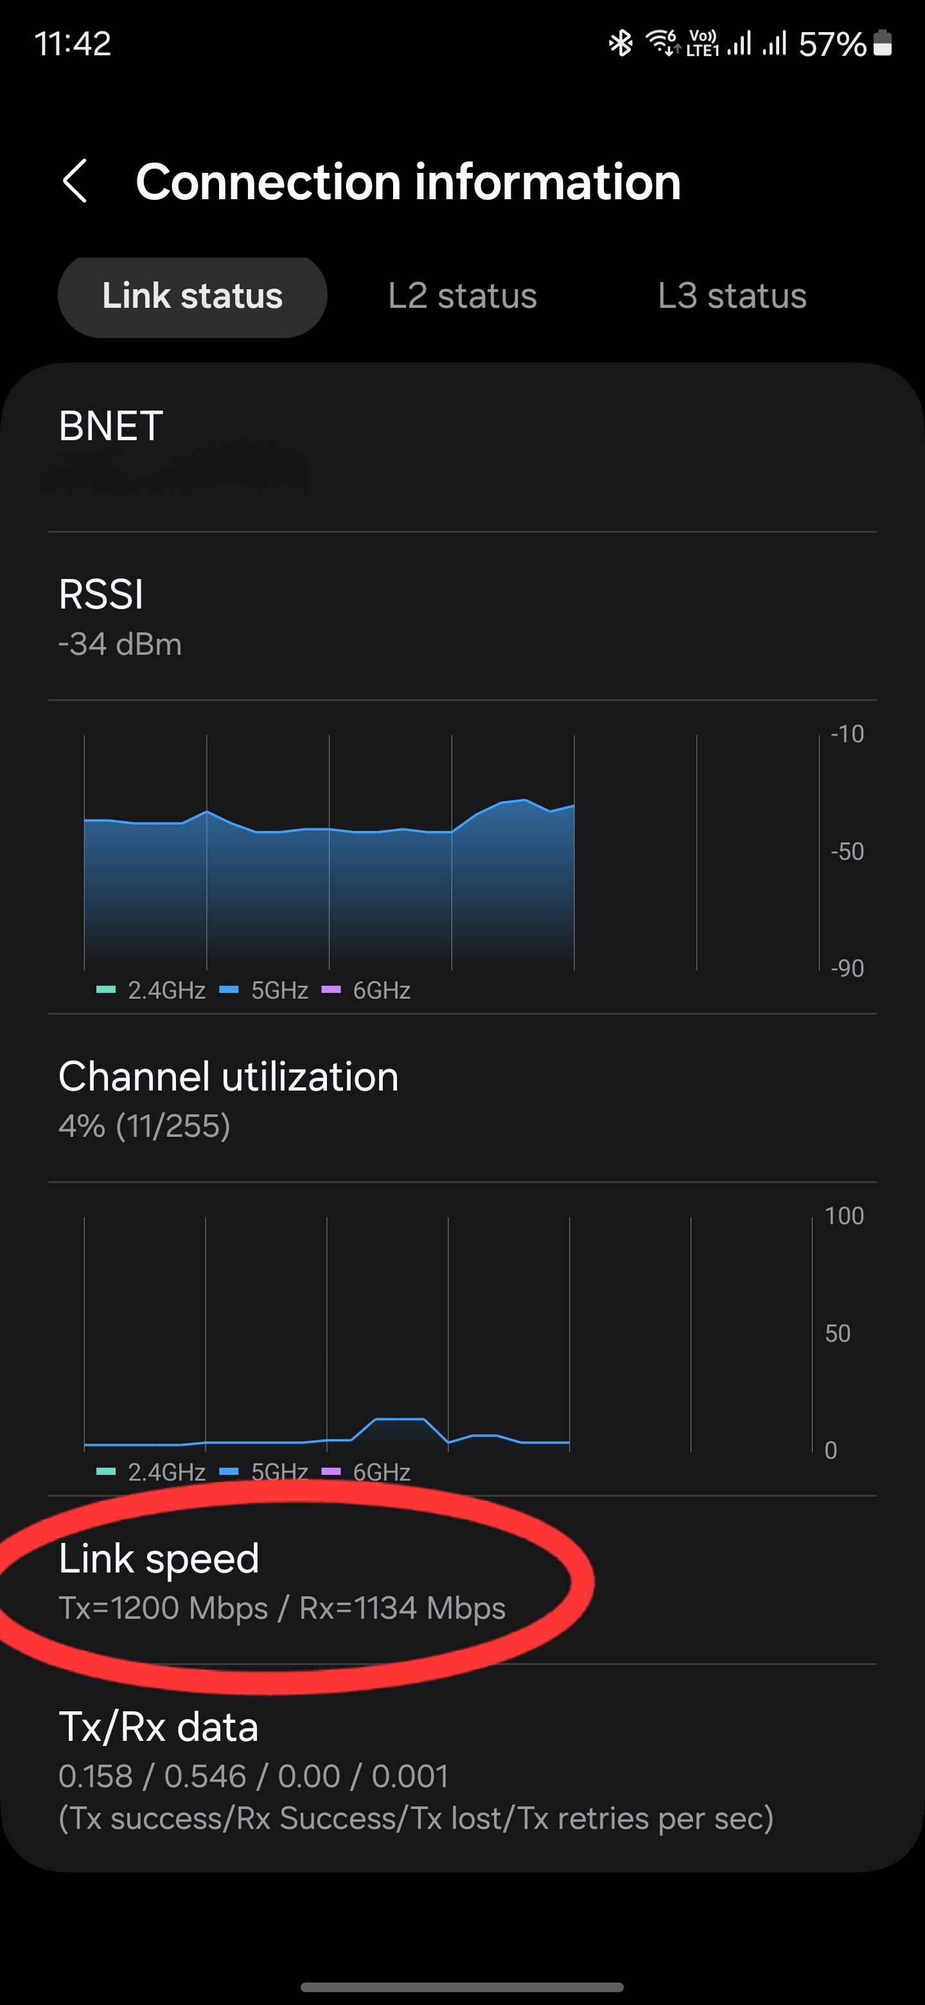
Task: Tap the battery icon in status bar
Action: pos(882,43)
